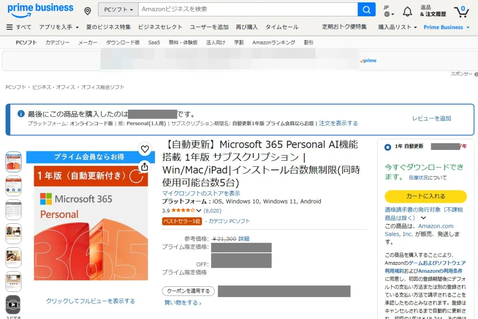Click クリックしてフルビューを表示する link
The height and width of the screenshot is (319, 478).
click(91, 301)
